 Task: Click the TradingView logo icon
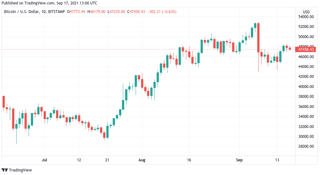tap(5, 170)
